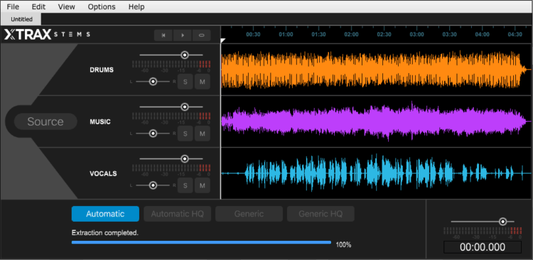Screen dimensions: 533x260
Task: Choose the Generic extraction mode
Action: [249, 214]
